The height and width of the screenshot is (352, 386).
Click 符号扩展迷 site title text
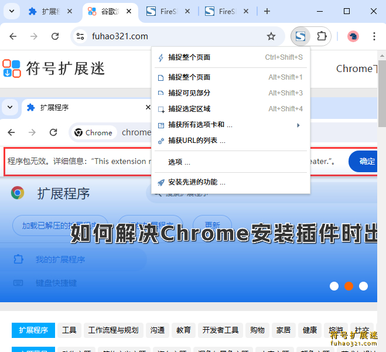click(66, 69)
